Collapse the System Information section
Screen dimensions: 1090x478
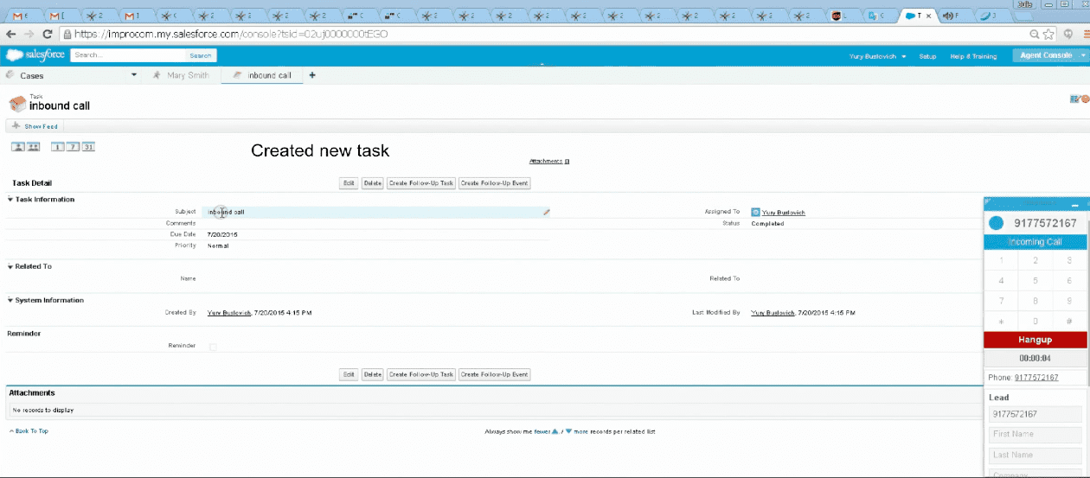[10, 301]
